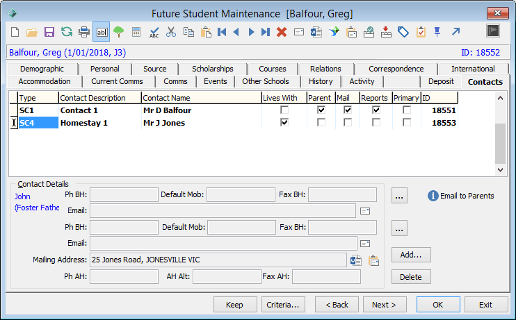This screenshot has width=516, height=320.
Task: Confirm with the OK button
Action: [438, 305]
